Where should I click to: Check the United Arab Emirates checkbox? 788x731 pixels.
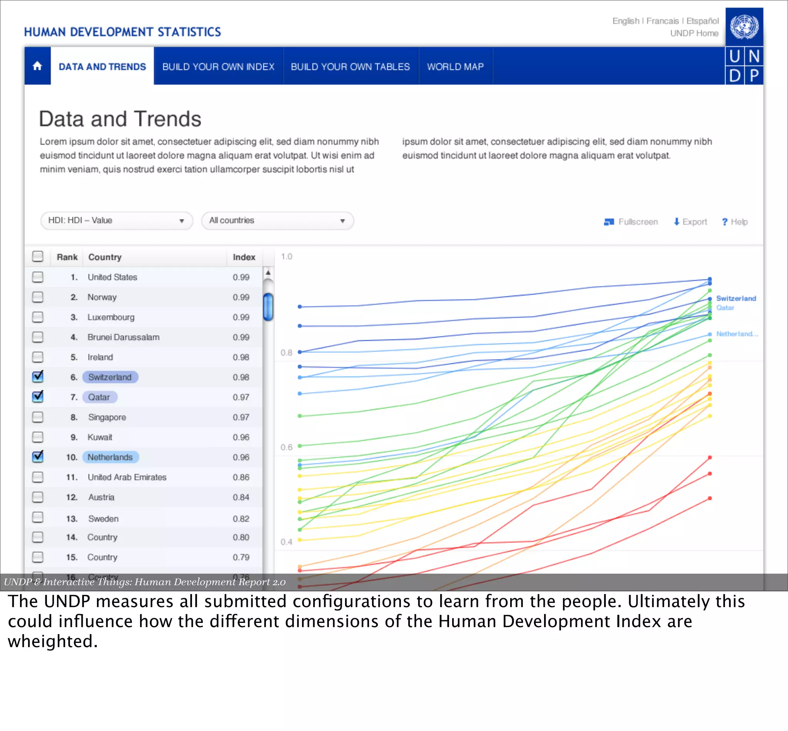point(38,477)
